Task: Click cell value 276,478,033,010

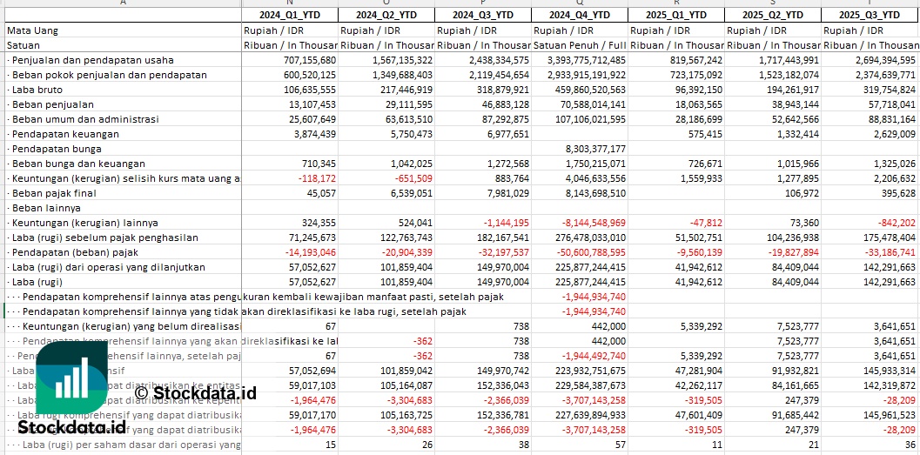Action: (588, 238)
